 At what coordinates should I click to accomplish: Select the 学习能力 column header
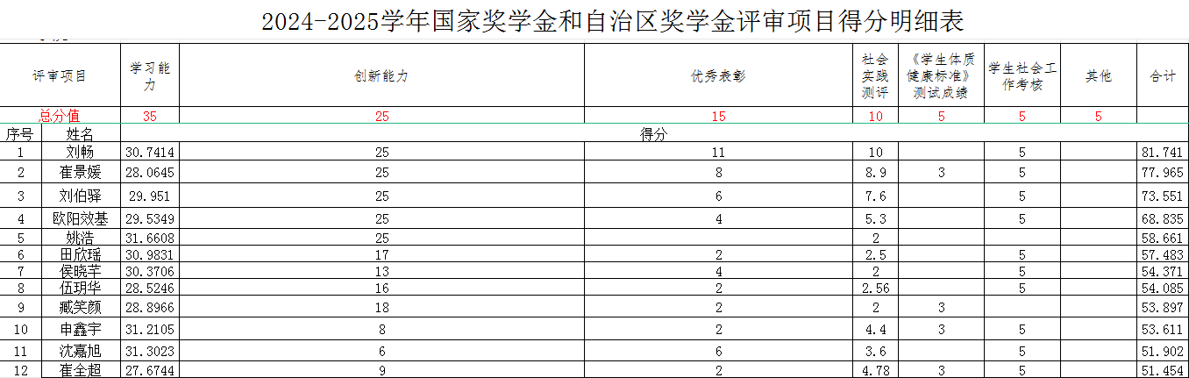point(150,76)
